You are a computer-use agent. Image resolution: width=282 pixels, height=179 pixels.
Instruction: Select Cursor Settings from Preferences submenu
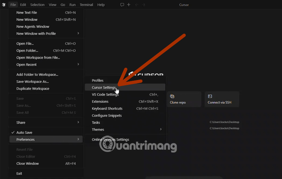pos(104,87)
